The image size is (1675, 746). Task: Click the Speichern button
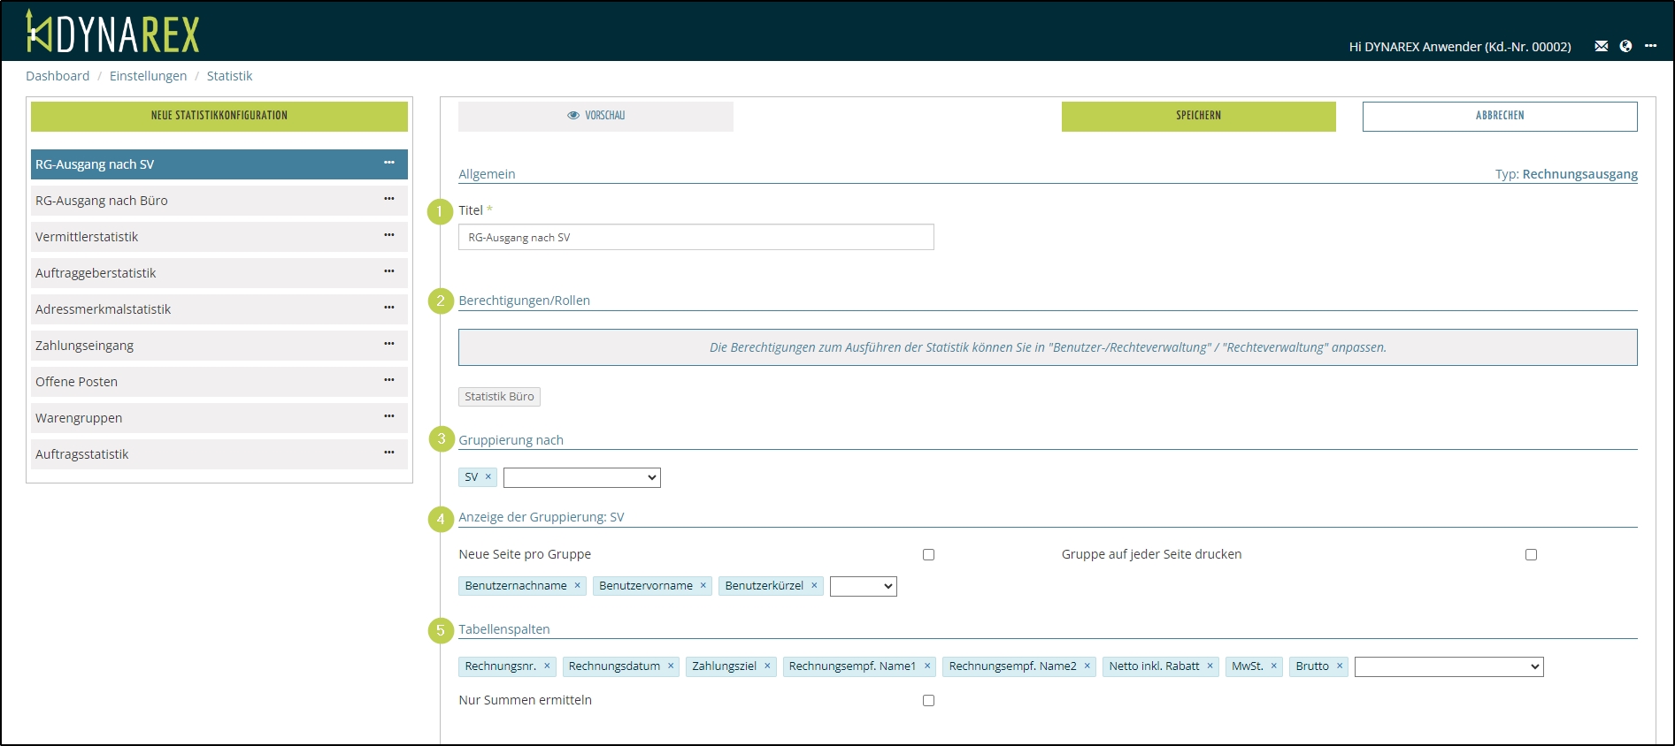[x=1198, y=116]
